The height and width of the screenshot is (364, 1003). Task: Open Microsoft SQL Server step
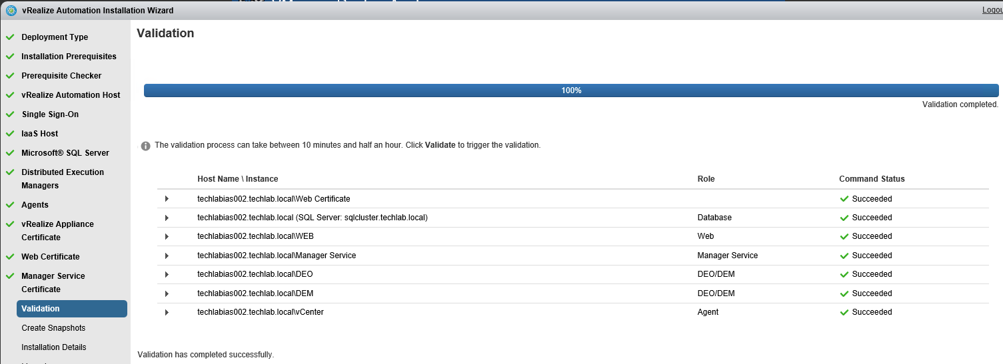(65, 153)
